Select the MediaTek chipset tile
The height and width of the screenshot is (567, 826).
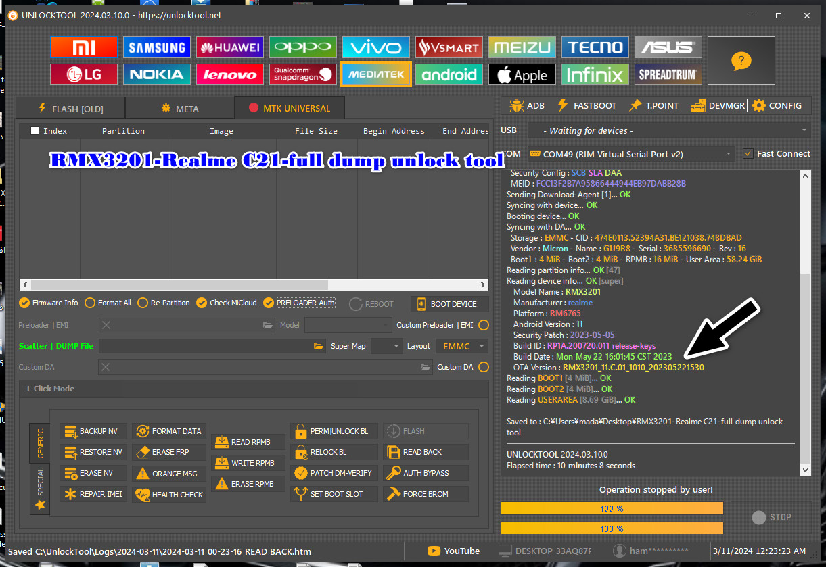(376, 74)
